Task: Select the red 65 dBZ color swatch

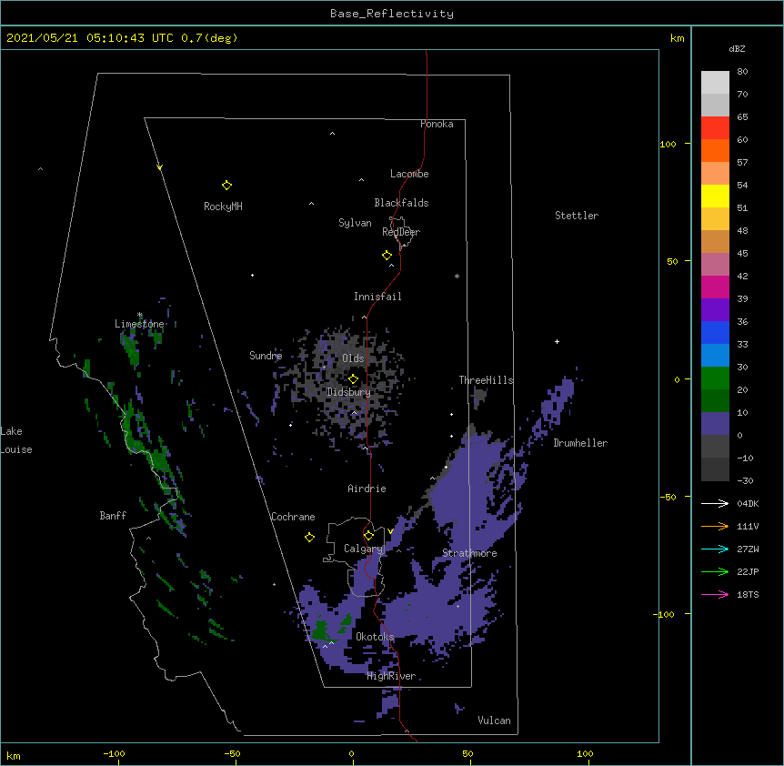Action: (715, 127)
